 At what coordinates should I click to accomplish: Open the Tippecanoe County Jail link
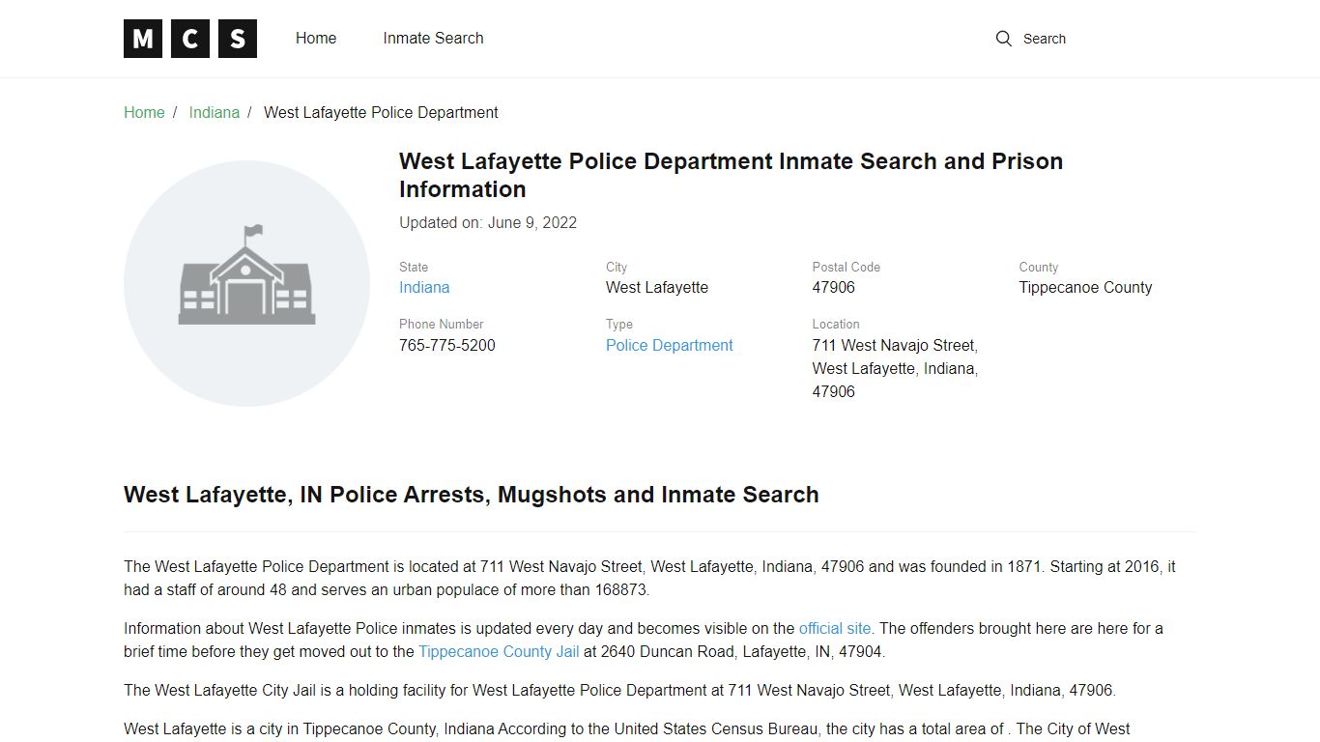499,651
